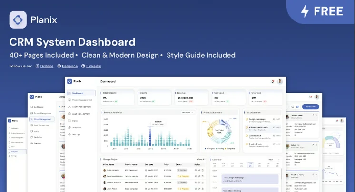Click gauge chart in rightmost analytics window
The width and height of the screenshot is (355, 192).
[x=332, y=143]
